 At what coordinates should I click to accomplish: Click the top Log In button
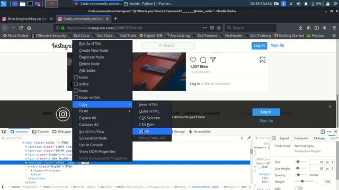259,45
